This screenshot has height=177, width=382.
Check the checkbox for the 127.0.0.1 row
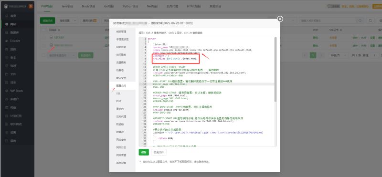[43, 38]
